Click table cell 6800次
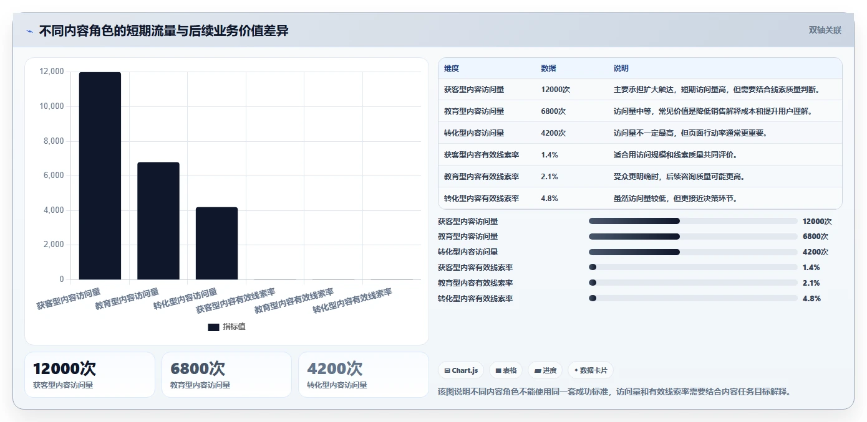Image resolution: width=867 pixels, height=422 pixels. tap(553, 111)
